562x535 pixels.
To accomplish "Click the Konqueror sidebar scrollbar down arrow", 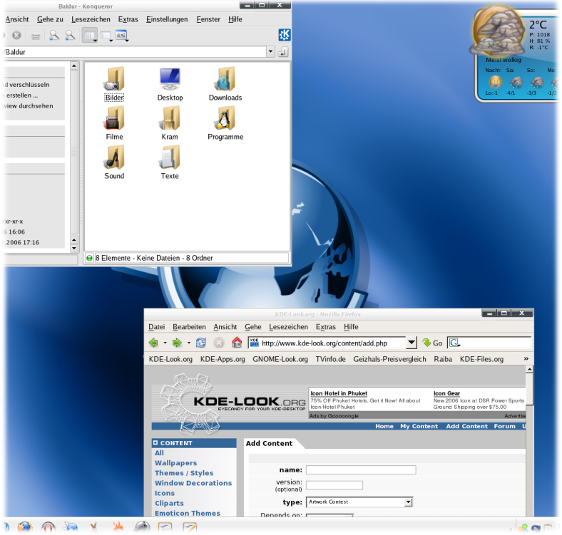I will tap(74, 248).
